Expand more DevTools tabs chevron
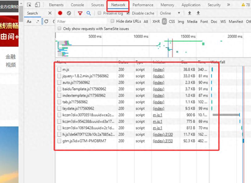Screen dimensions: 251x183 point(228,5)
